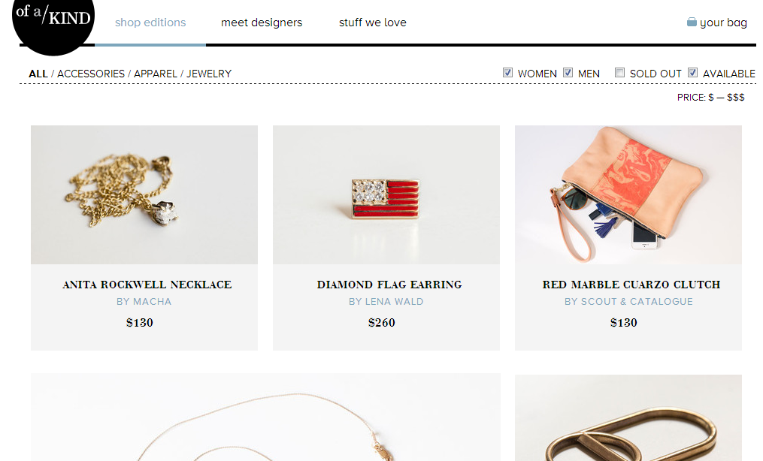763x461 pixels.
Task: Select the ALL category filter
Action: click(x=38, y=74)
